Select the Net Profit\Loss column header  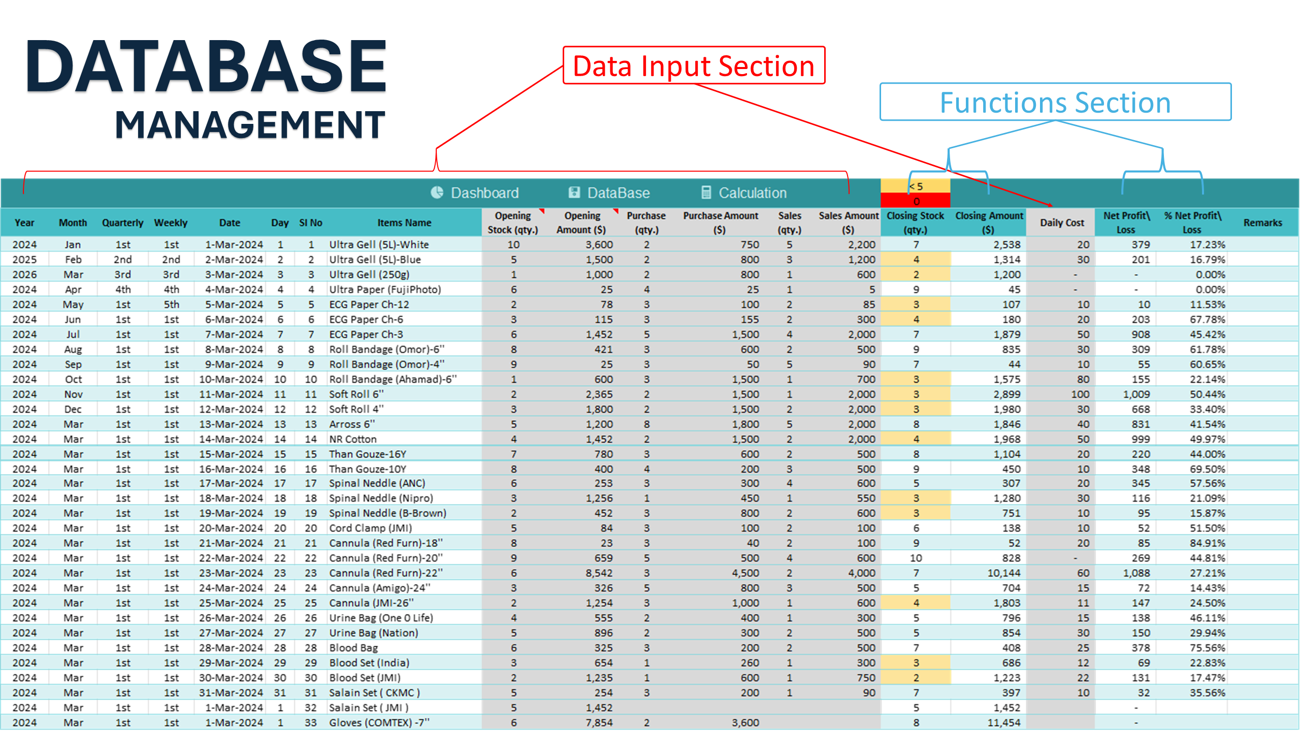point(1126,222)
